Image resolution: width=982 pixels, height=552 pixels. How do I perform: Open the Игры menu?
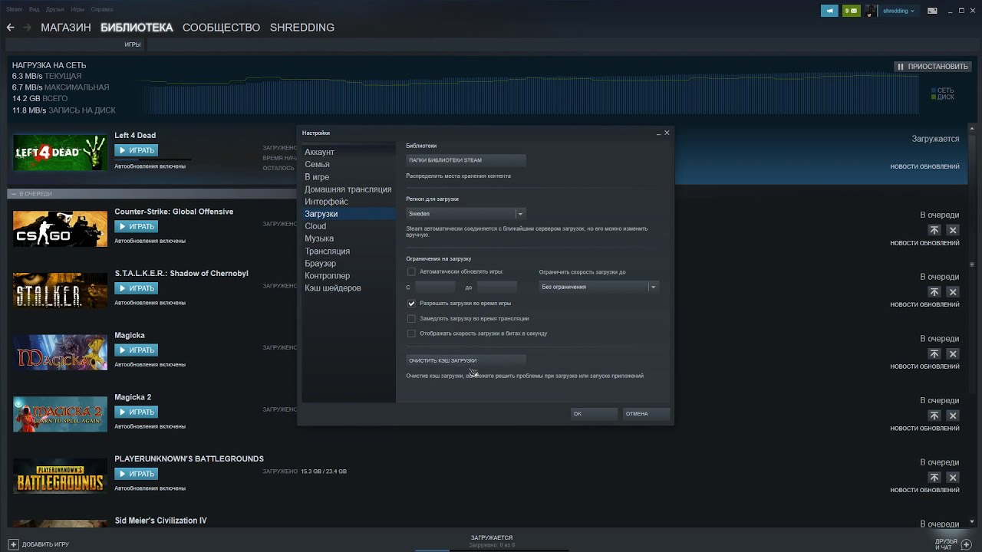(77, 9)
